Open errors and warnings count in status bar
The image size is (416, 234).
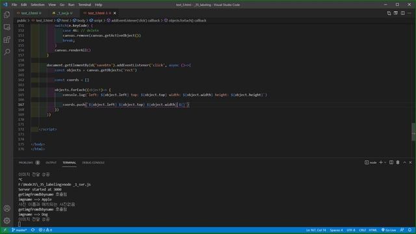45,230
